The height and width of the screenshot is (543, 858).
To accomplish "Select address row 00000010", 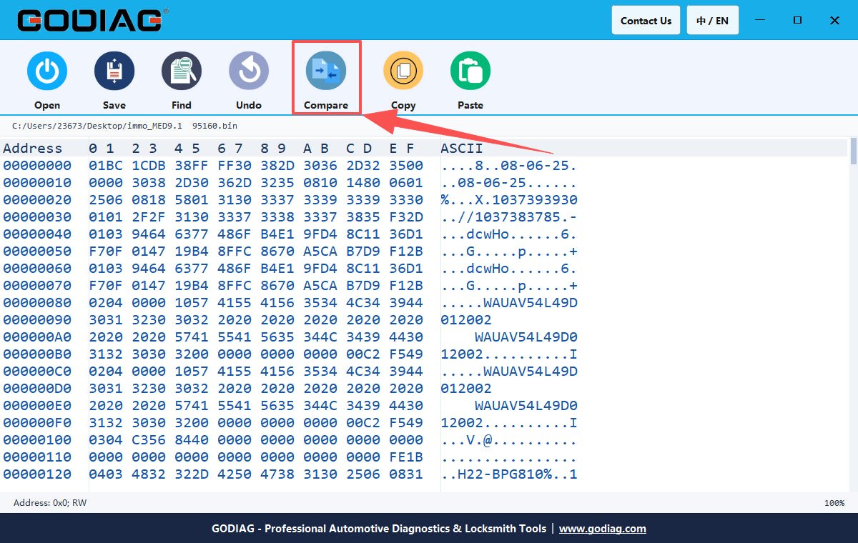I will coord(37,183).
